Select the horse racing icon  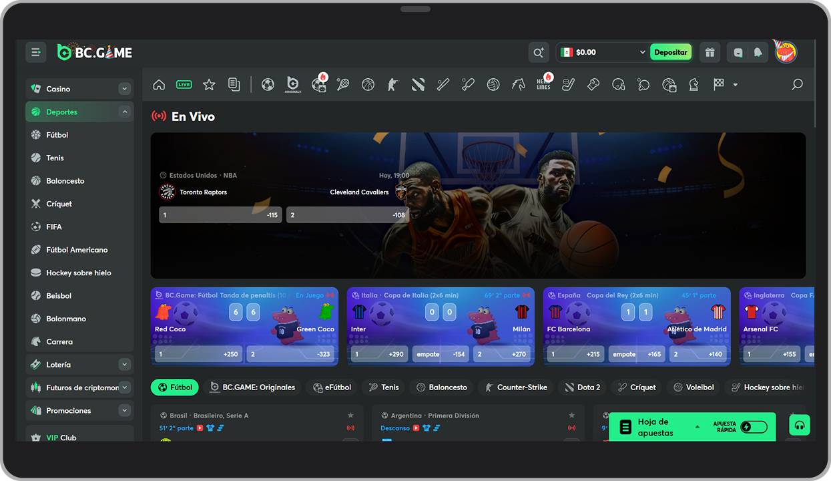click(519, 85)
